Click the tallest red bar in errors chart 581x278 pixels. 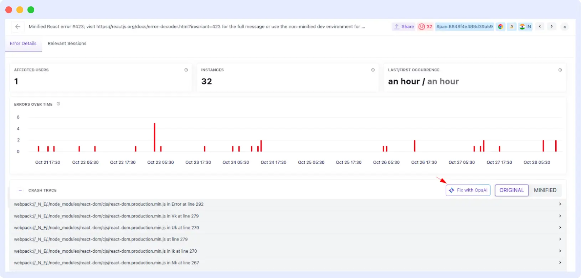click(154, 137)
